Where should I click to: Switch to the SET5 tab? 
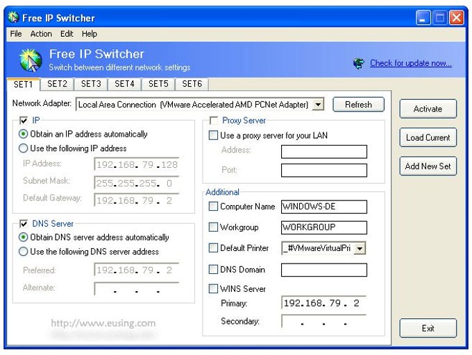[x=158, y=84]
